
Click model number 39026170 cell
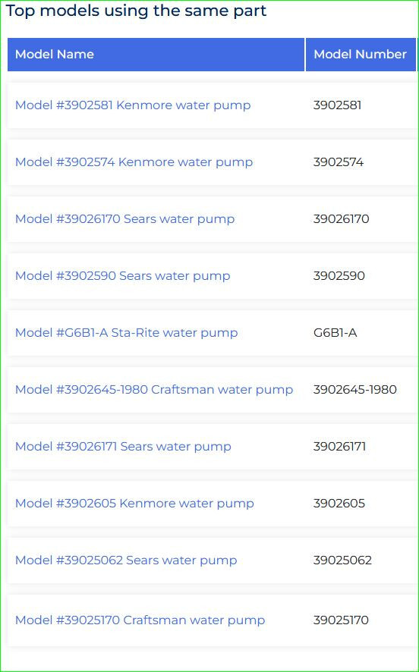342,219
